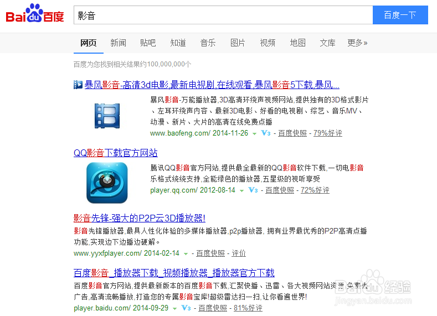Switch to the 视频 tab
This screenshot has height=316, width=437.
pyautogui.click(x=268, y=43)
